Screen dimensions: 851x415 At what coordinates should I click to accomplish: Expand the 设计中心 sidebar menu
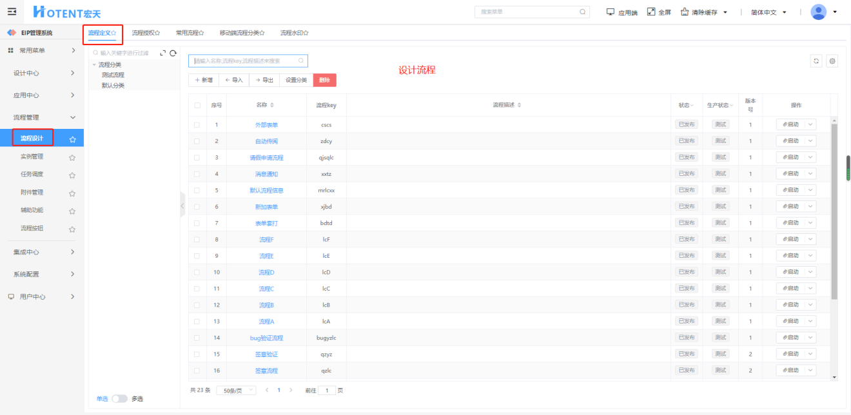tap(44, 73)
